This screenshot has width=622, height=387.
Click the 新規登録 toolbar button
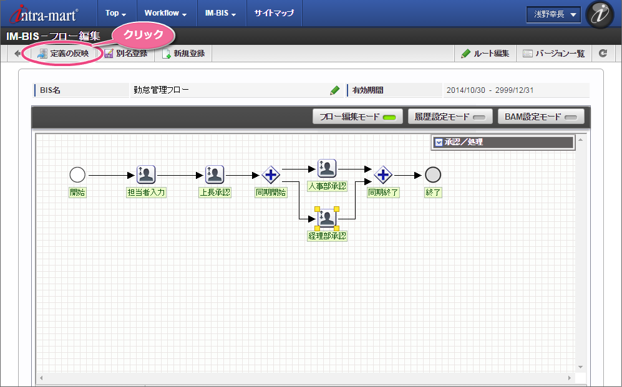point(184,54)
